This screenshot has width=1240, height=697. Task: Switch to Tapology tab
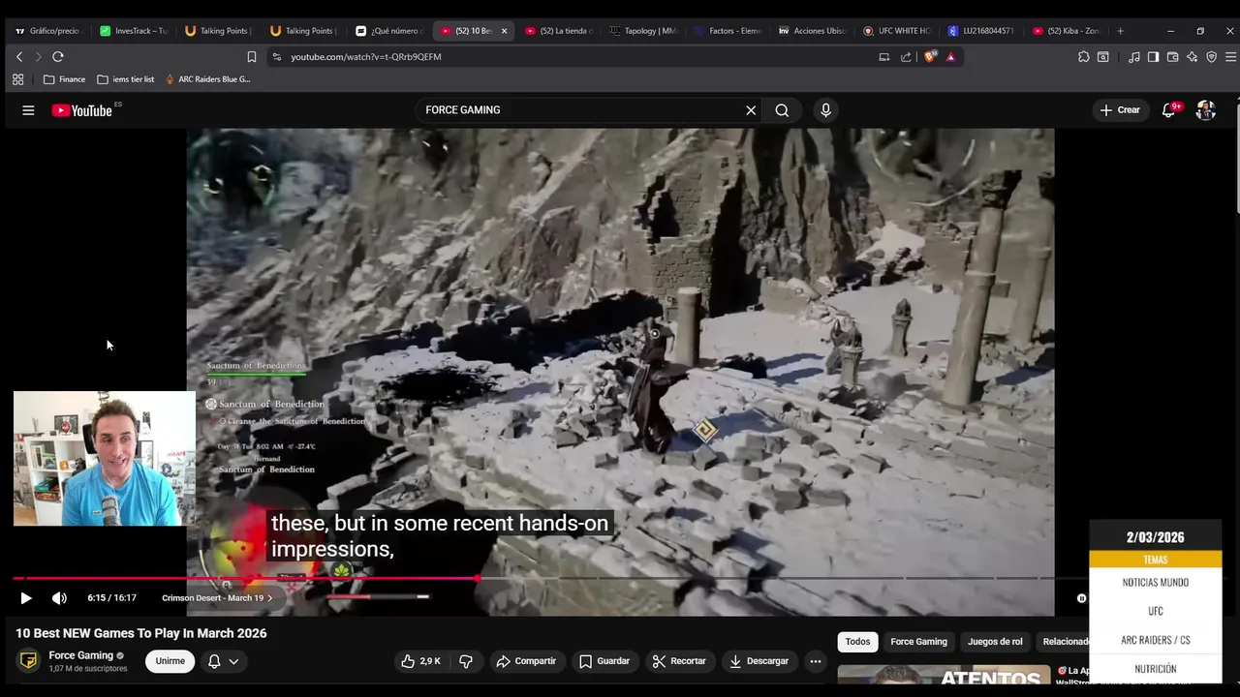(643, 31)
